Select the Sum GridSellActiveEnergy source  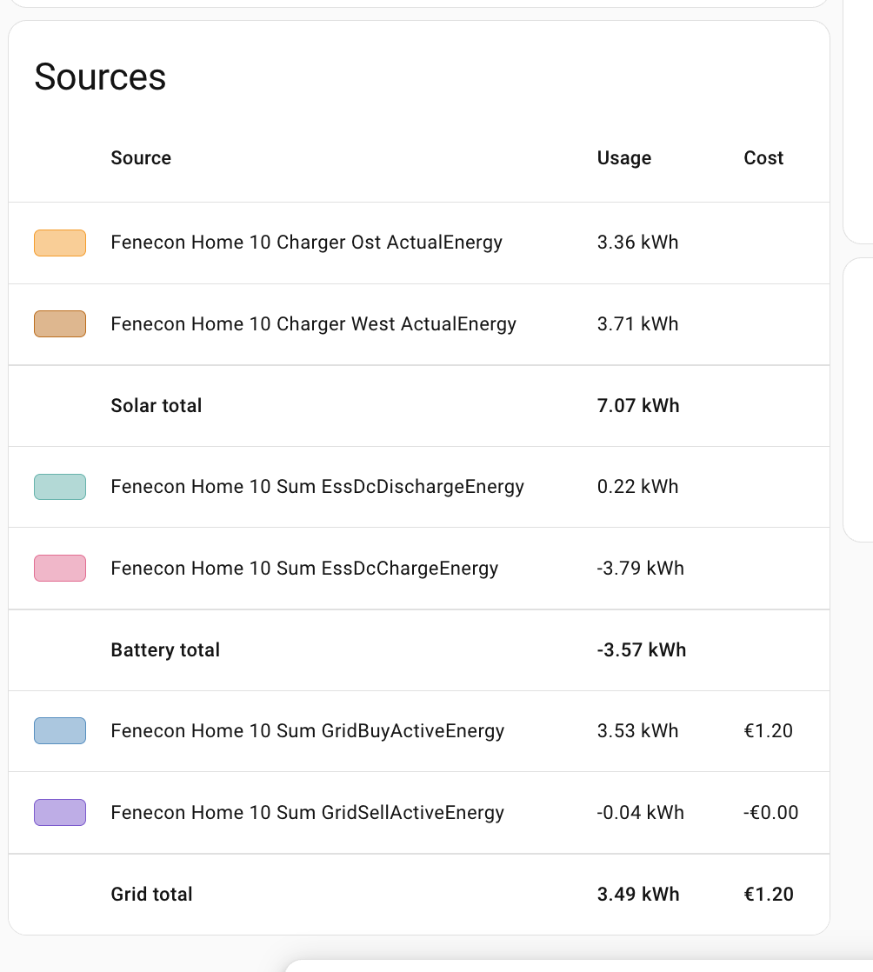(x=307, y=813)
